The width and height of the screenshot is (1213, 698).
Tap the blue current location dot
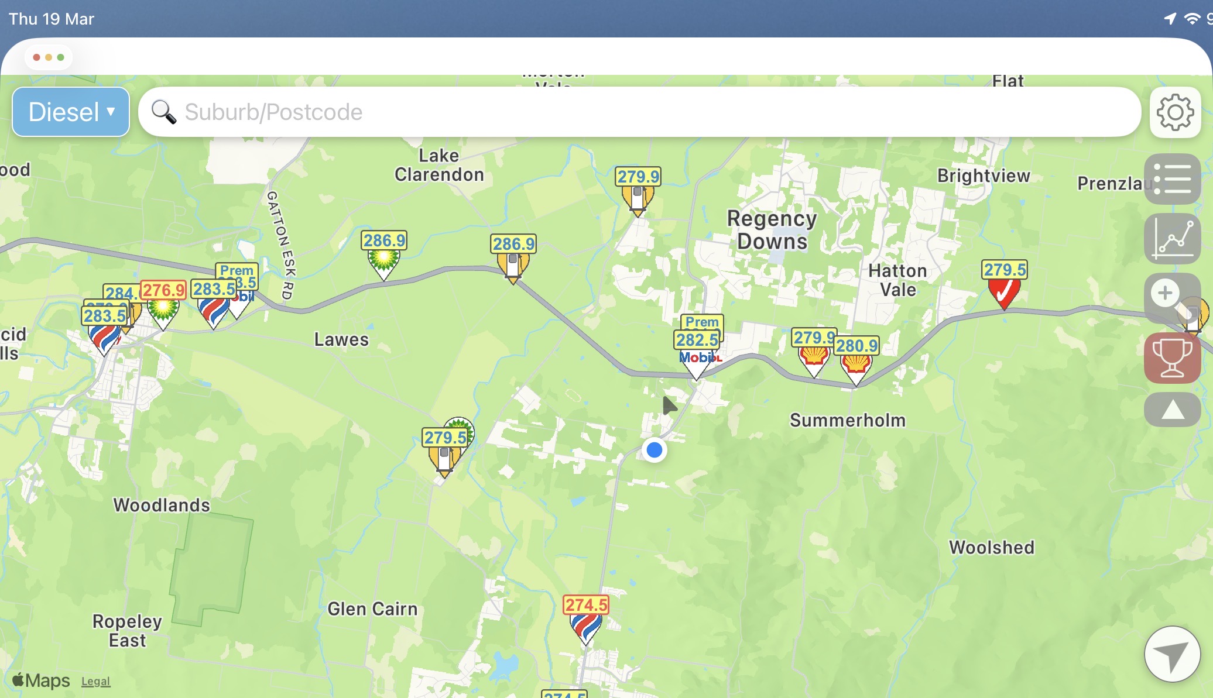point(655,450)
